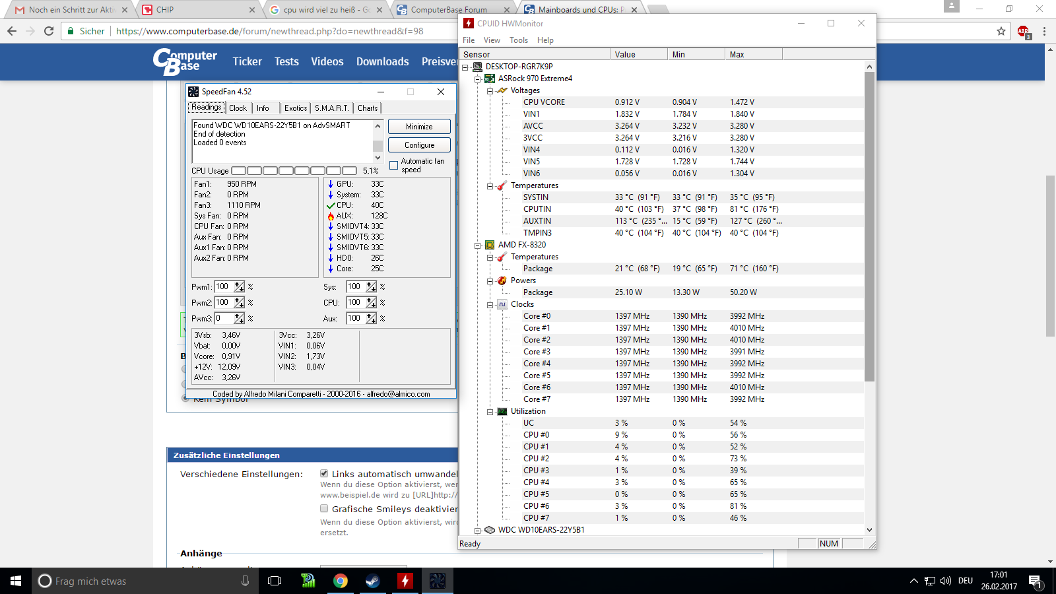Click the blue down arrow beside HD0 in SpeedFan
This screenshot has width=1056, height=594.
[x=331, y=258]
